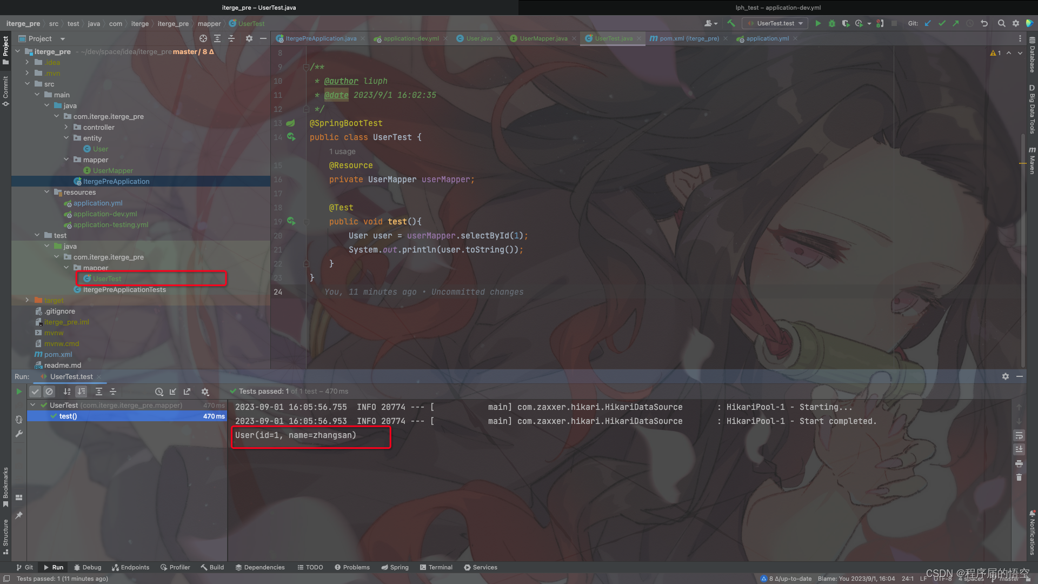Screen dimensions: 1038x584
Task: Open Search Everywhere magnifier icon
Action: click(x=1001, y=23)
